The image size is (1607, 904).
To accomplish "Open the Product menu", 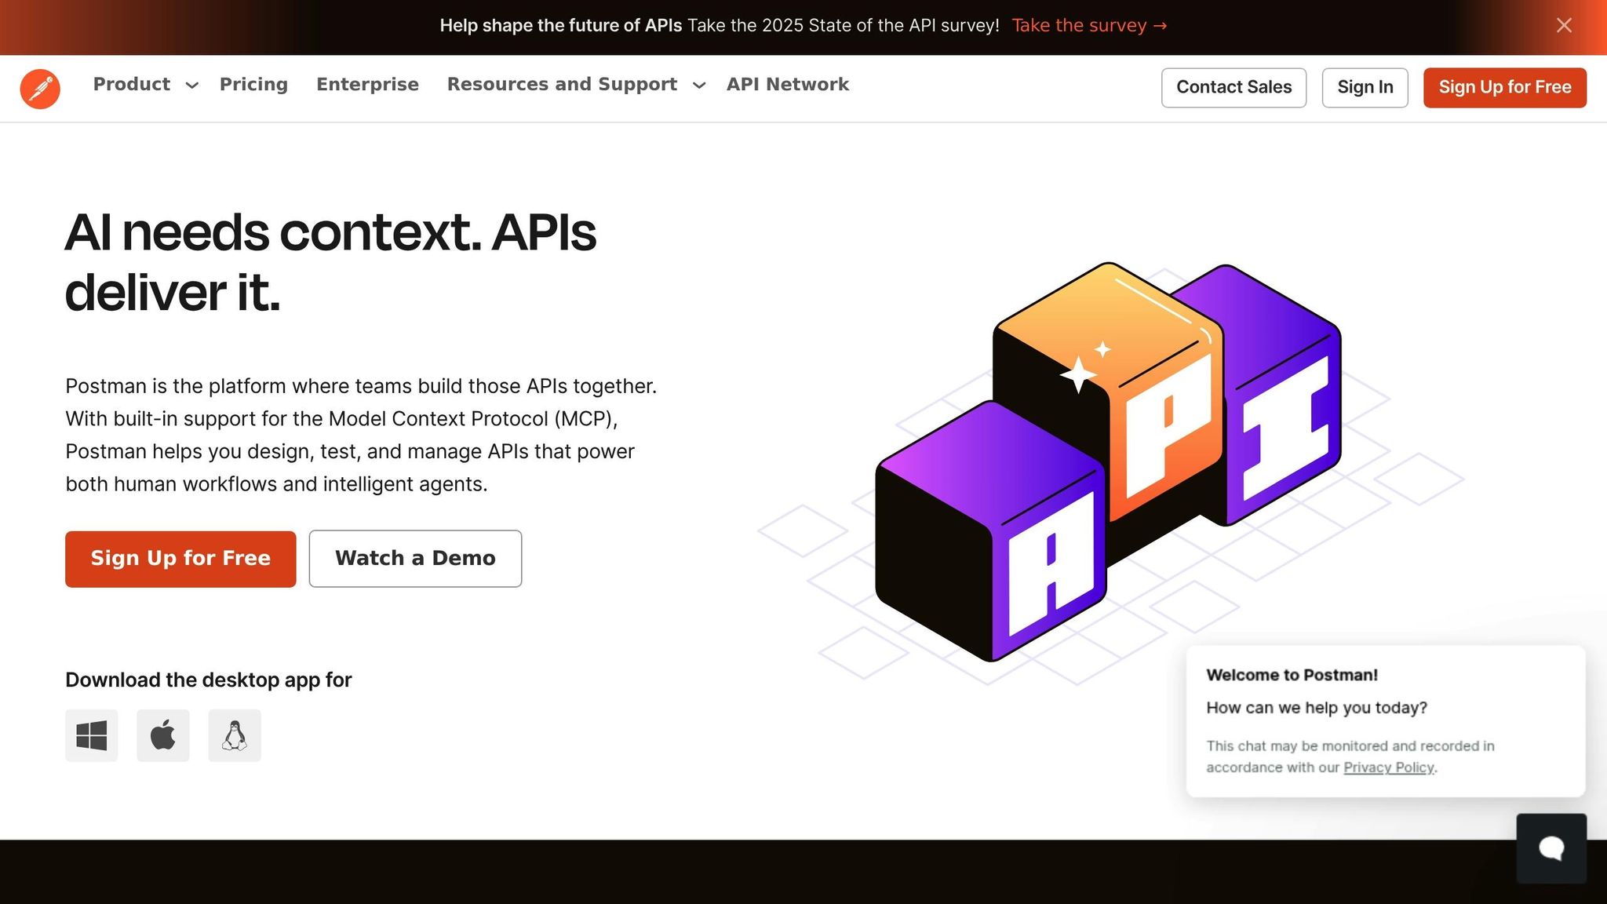I will (132, 84).
